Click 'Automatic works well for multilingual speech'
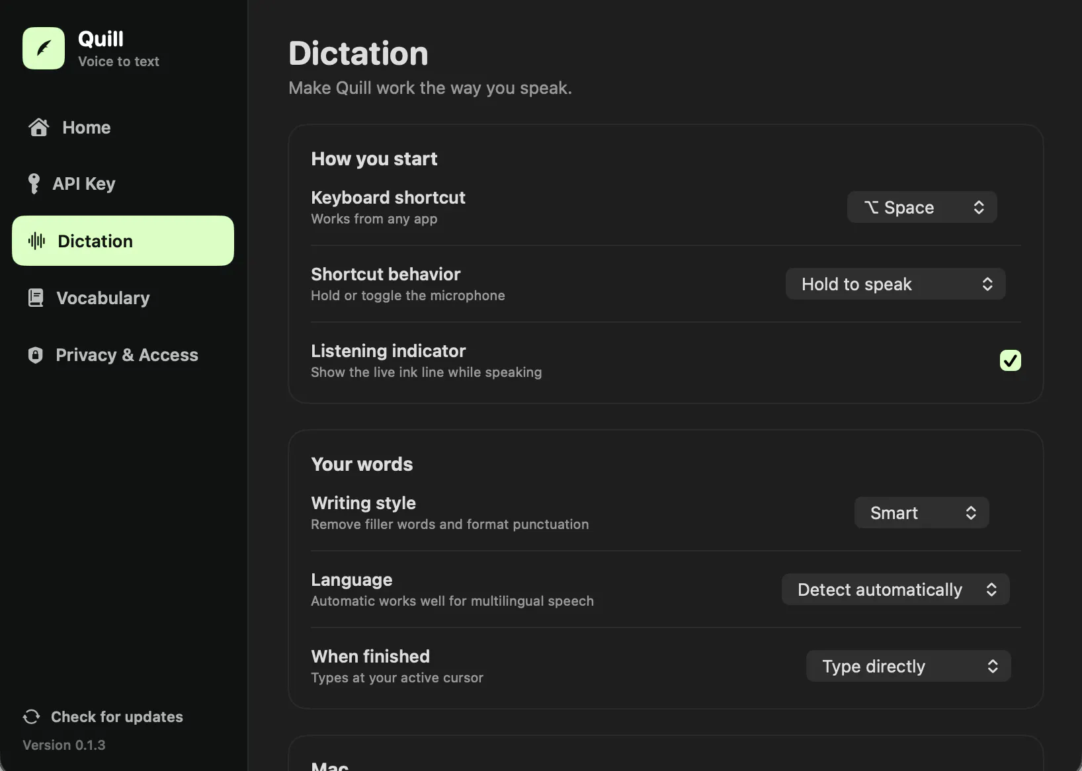Image resolution: width=1082 pixels, height=771 pixels. point(452,601)
